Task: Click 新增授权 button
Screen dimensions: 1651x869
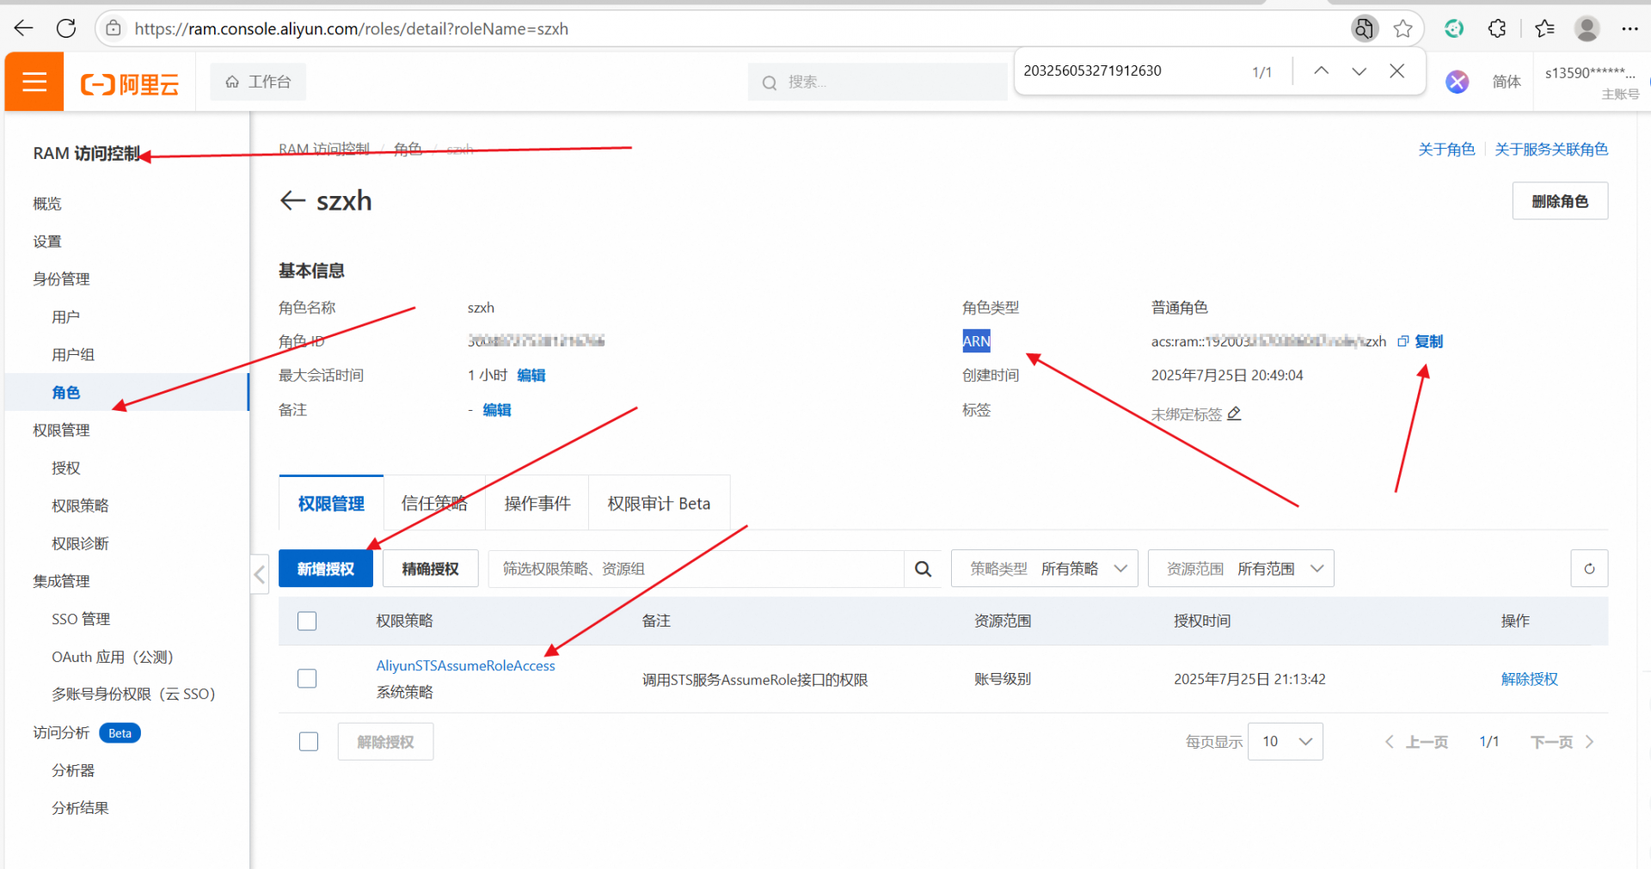Action: coord(326,569)
